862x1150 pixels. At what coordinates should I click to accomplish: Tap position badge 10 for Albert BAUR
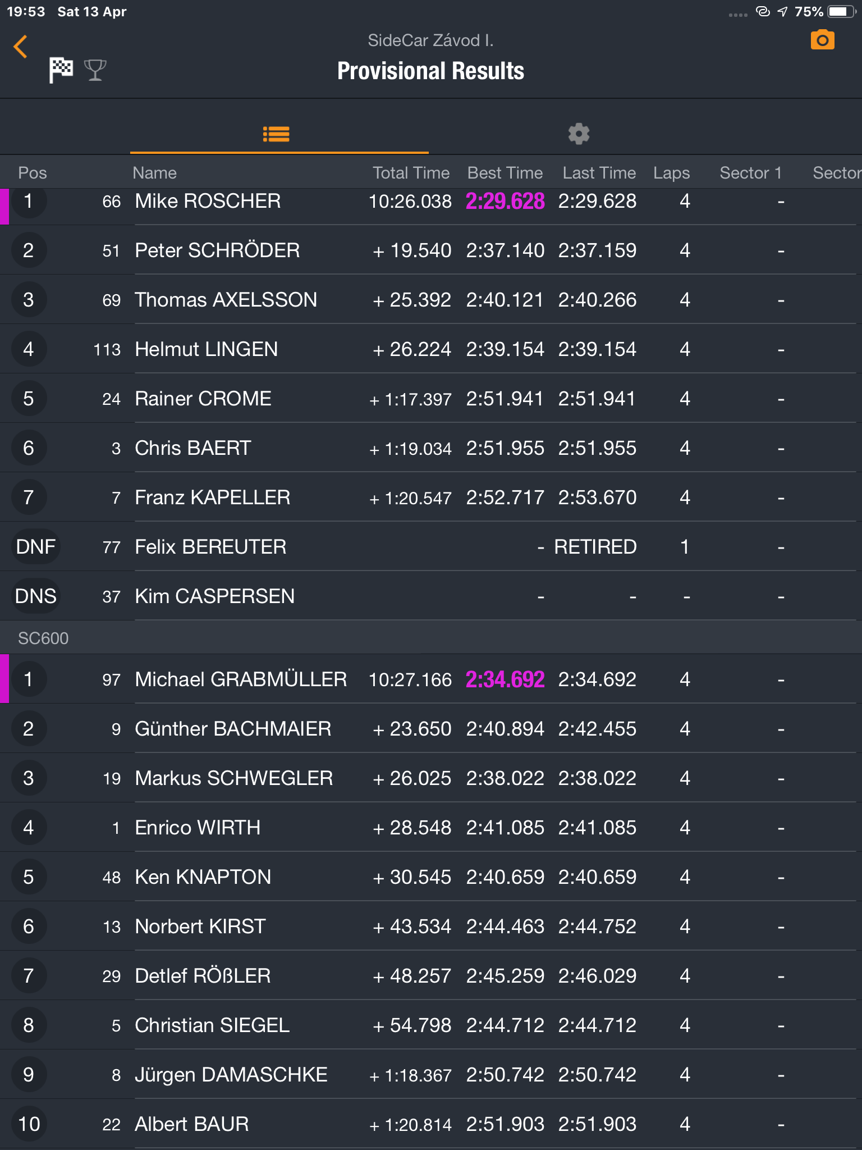[29, 1124]
